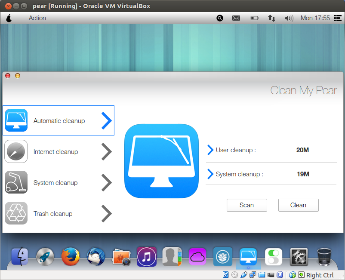This screenshot has height=280, width=345.
Task: Open the Trash cleanup recycle icon
Action: click(16, 213)
